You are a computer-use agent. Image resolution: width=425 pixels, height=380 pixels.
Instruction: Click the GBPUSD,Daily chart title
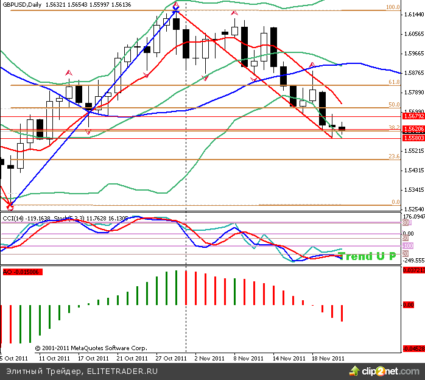pyautogui.click(x=23, y=4)
